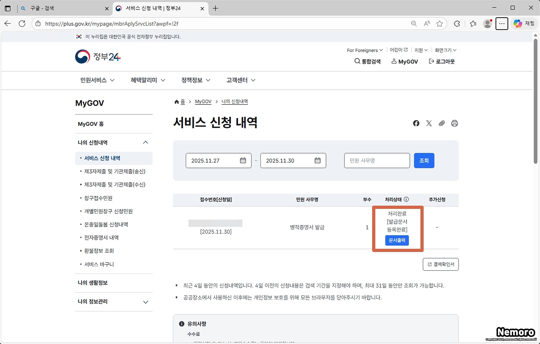This screenshot has height=344, width=540.
Task: Collapse the 나의 신청내역 sidebar section
Action: (x=145, y=142)
